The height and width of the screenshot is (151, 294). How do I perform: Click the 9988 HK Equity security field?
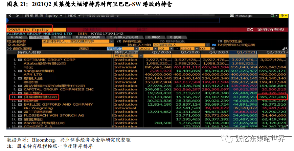37,30
